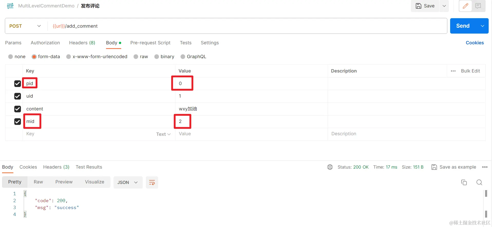This screenshot has width=492, height=227.
Task: Select the Pretty view
Action: [x=15, y=182]
